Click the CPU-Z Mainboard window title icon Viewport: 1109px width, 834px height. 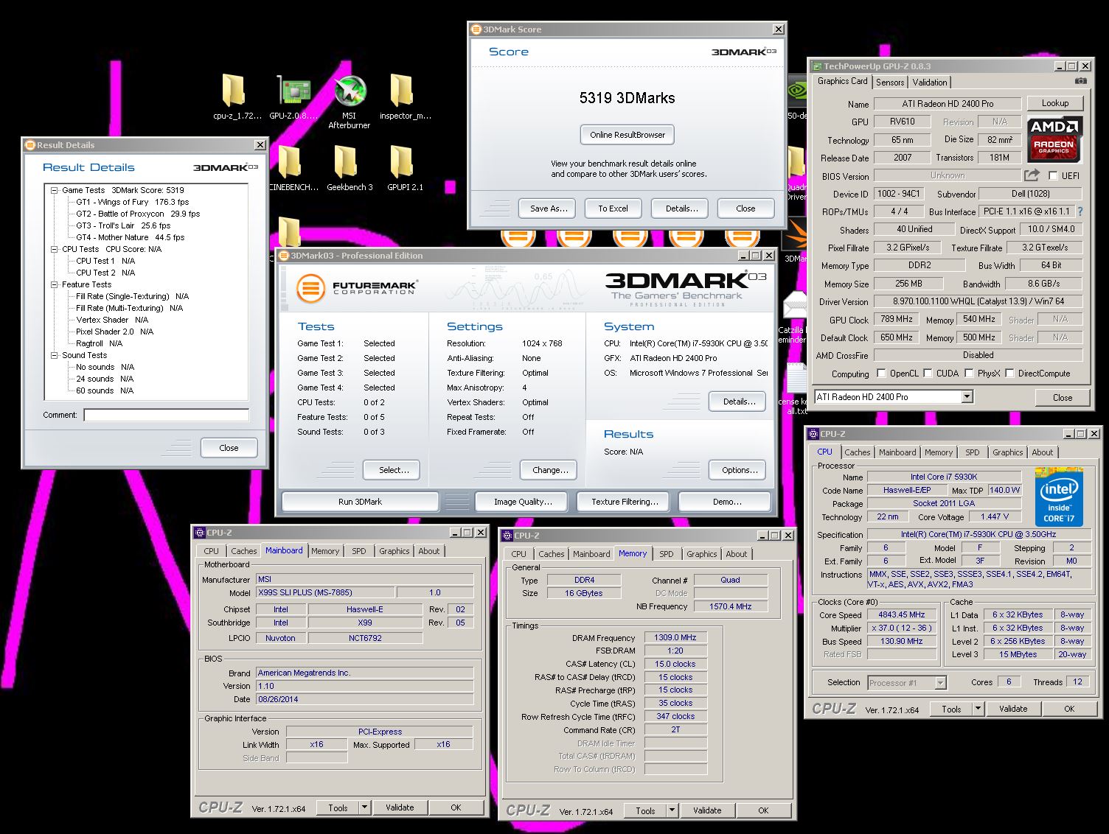200,533
